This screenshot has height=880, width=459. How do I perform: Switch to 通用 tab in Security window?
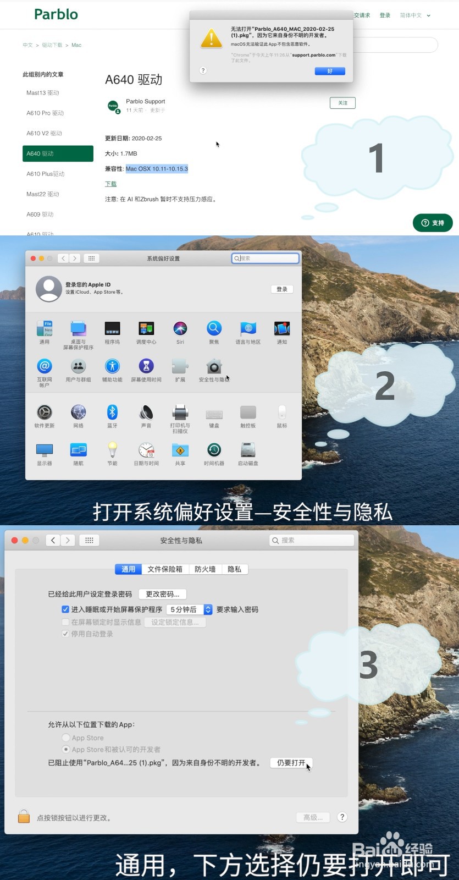click(x=128, y=569)
